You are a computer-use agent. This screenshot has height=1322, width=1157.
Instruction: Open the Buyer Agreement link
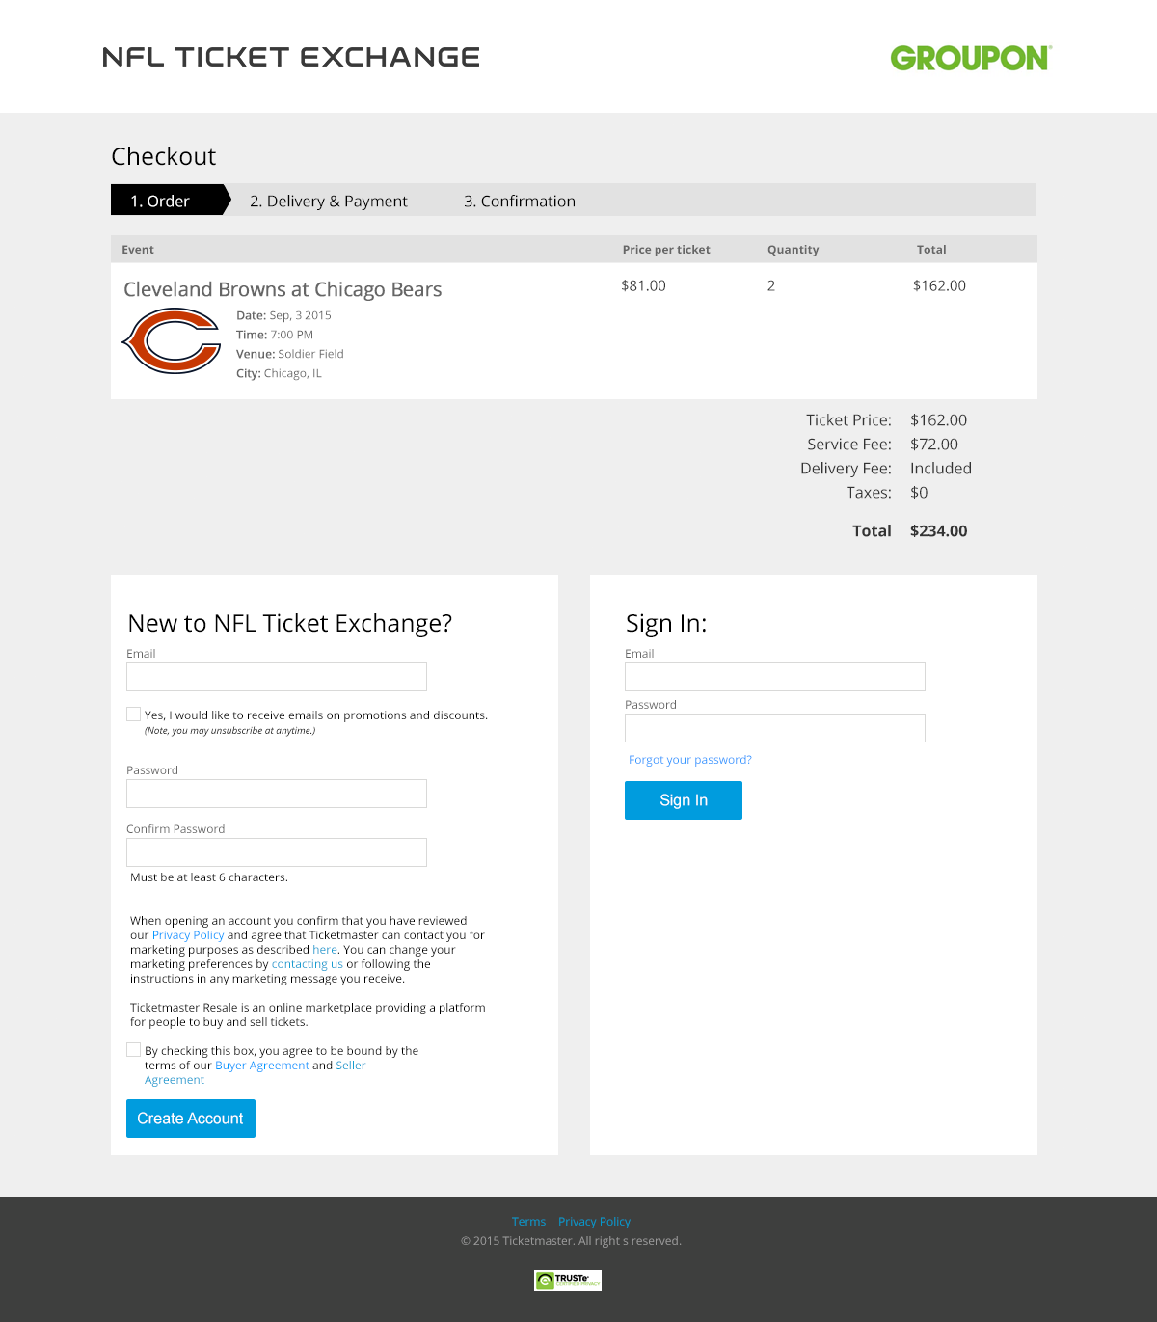pyautogui.click(x=262, y=1066)
